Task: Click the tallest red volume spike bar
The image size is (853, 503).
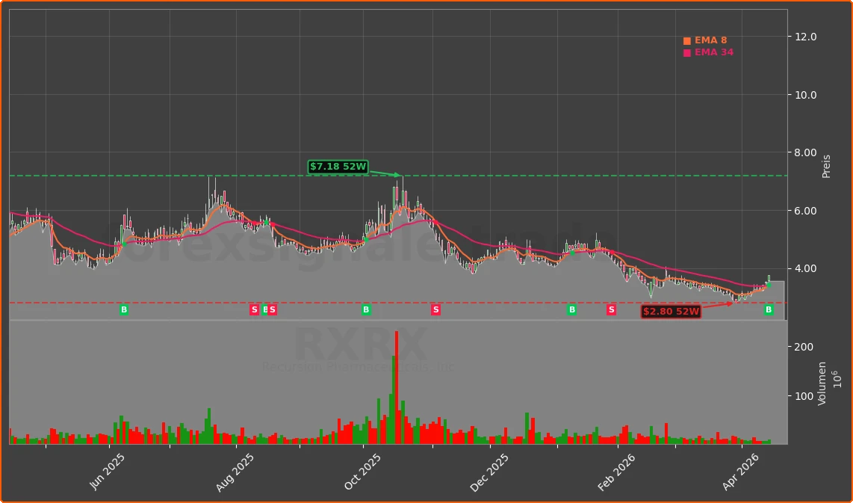Action: click(397, 381)
